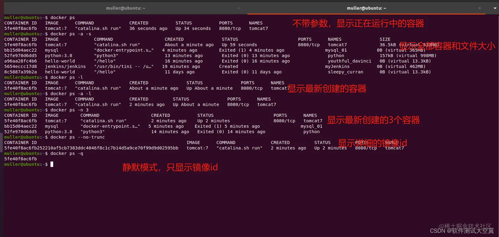Click the 'Up 34 seconds' status
Image resolution: width=499 pixels, height=237 pixels.
tap(193, 28)
